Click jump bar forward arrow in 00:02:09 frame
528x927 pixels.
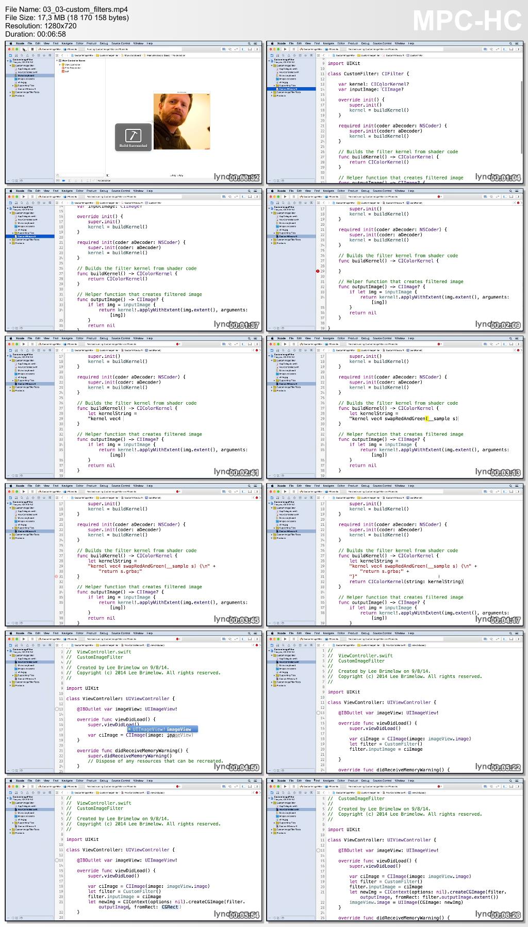click(x=328, y=203)
